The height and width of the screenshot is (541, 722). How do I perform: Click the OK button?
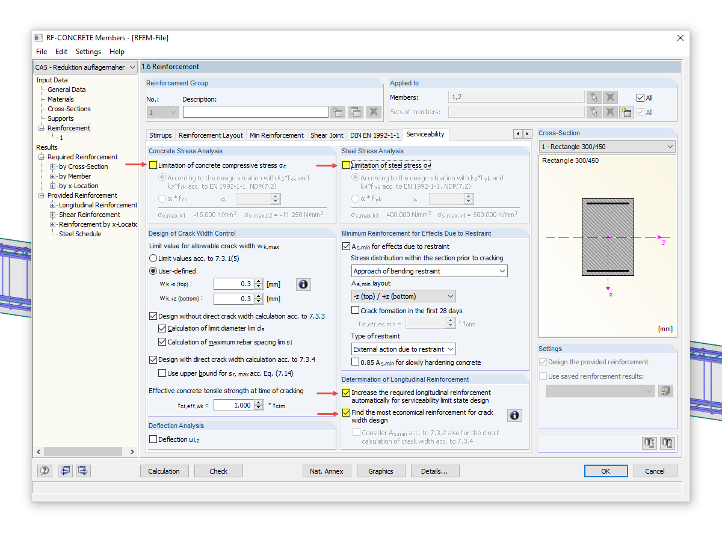(606, 471)
